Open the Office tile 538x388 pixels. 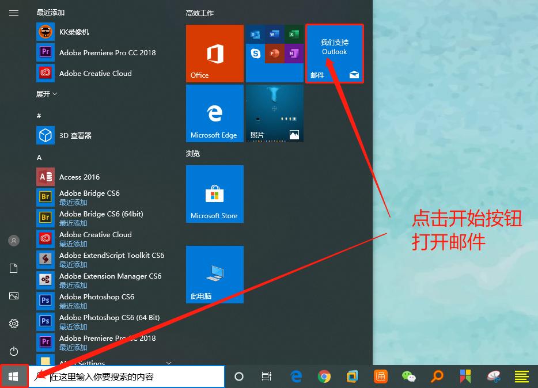[x=214, y=53]
